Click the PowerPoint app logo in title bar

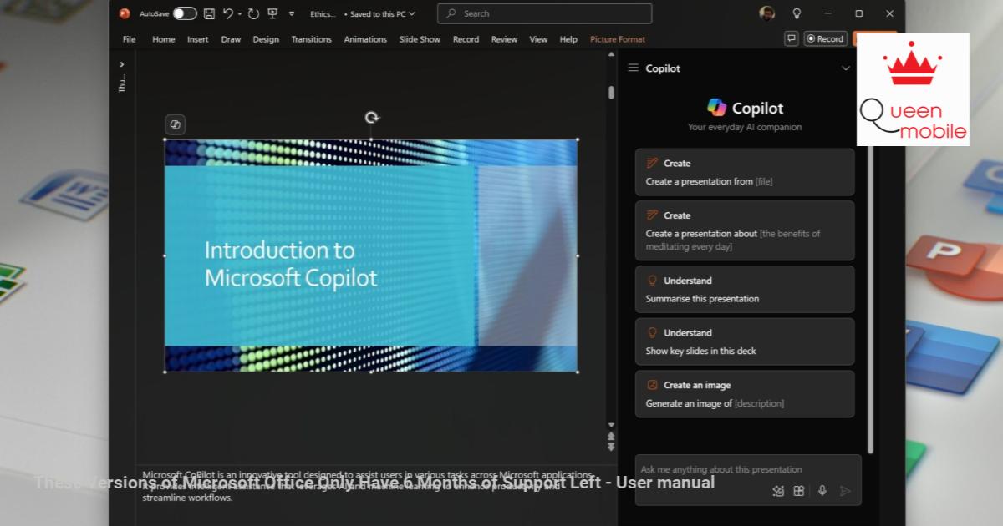pos(125,13)
